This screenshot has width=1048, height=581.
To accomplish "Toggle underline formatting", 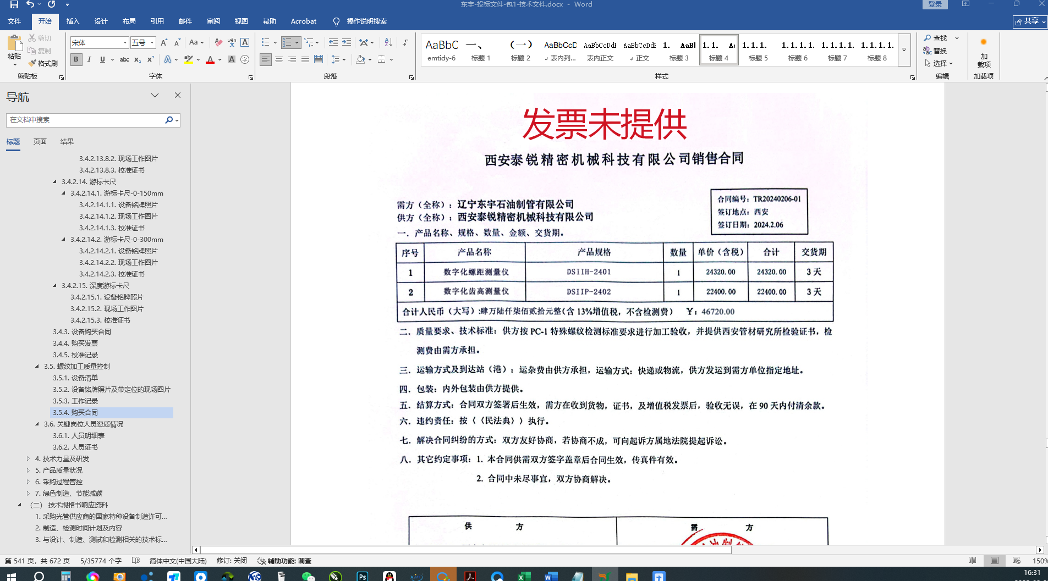I will tap(102, 59).
